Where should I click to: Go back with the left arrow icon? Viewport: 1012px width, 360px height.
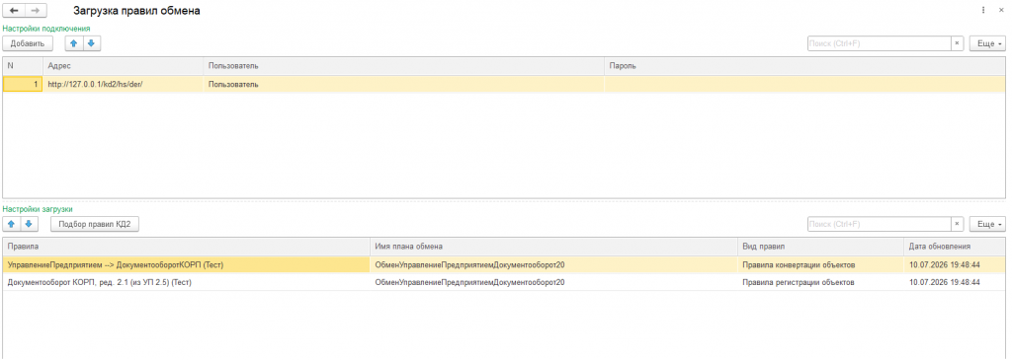pyautogui.click(x=14, y=11)
